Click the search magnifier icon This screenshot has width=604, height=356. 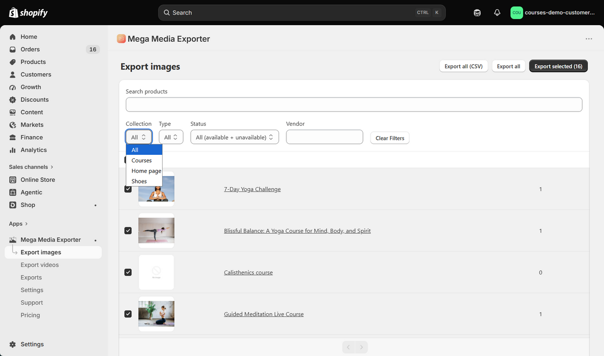point(167,13)
